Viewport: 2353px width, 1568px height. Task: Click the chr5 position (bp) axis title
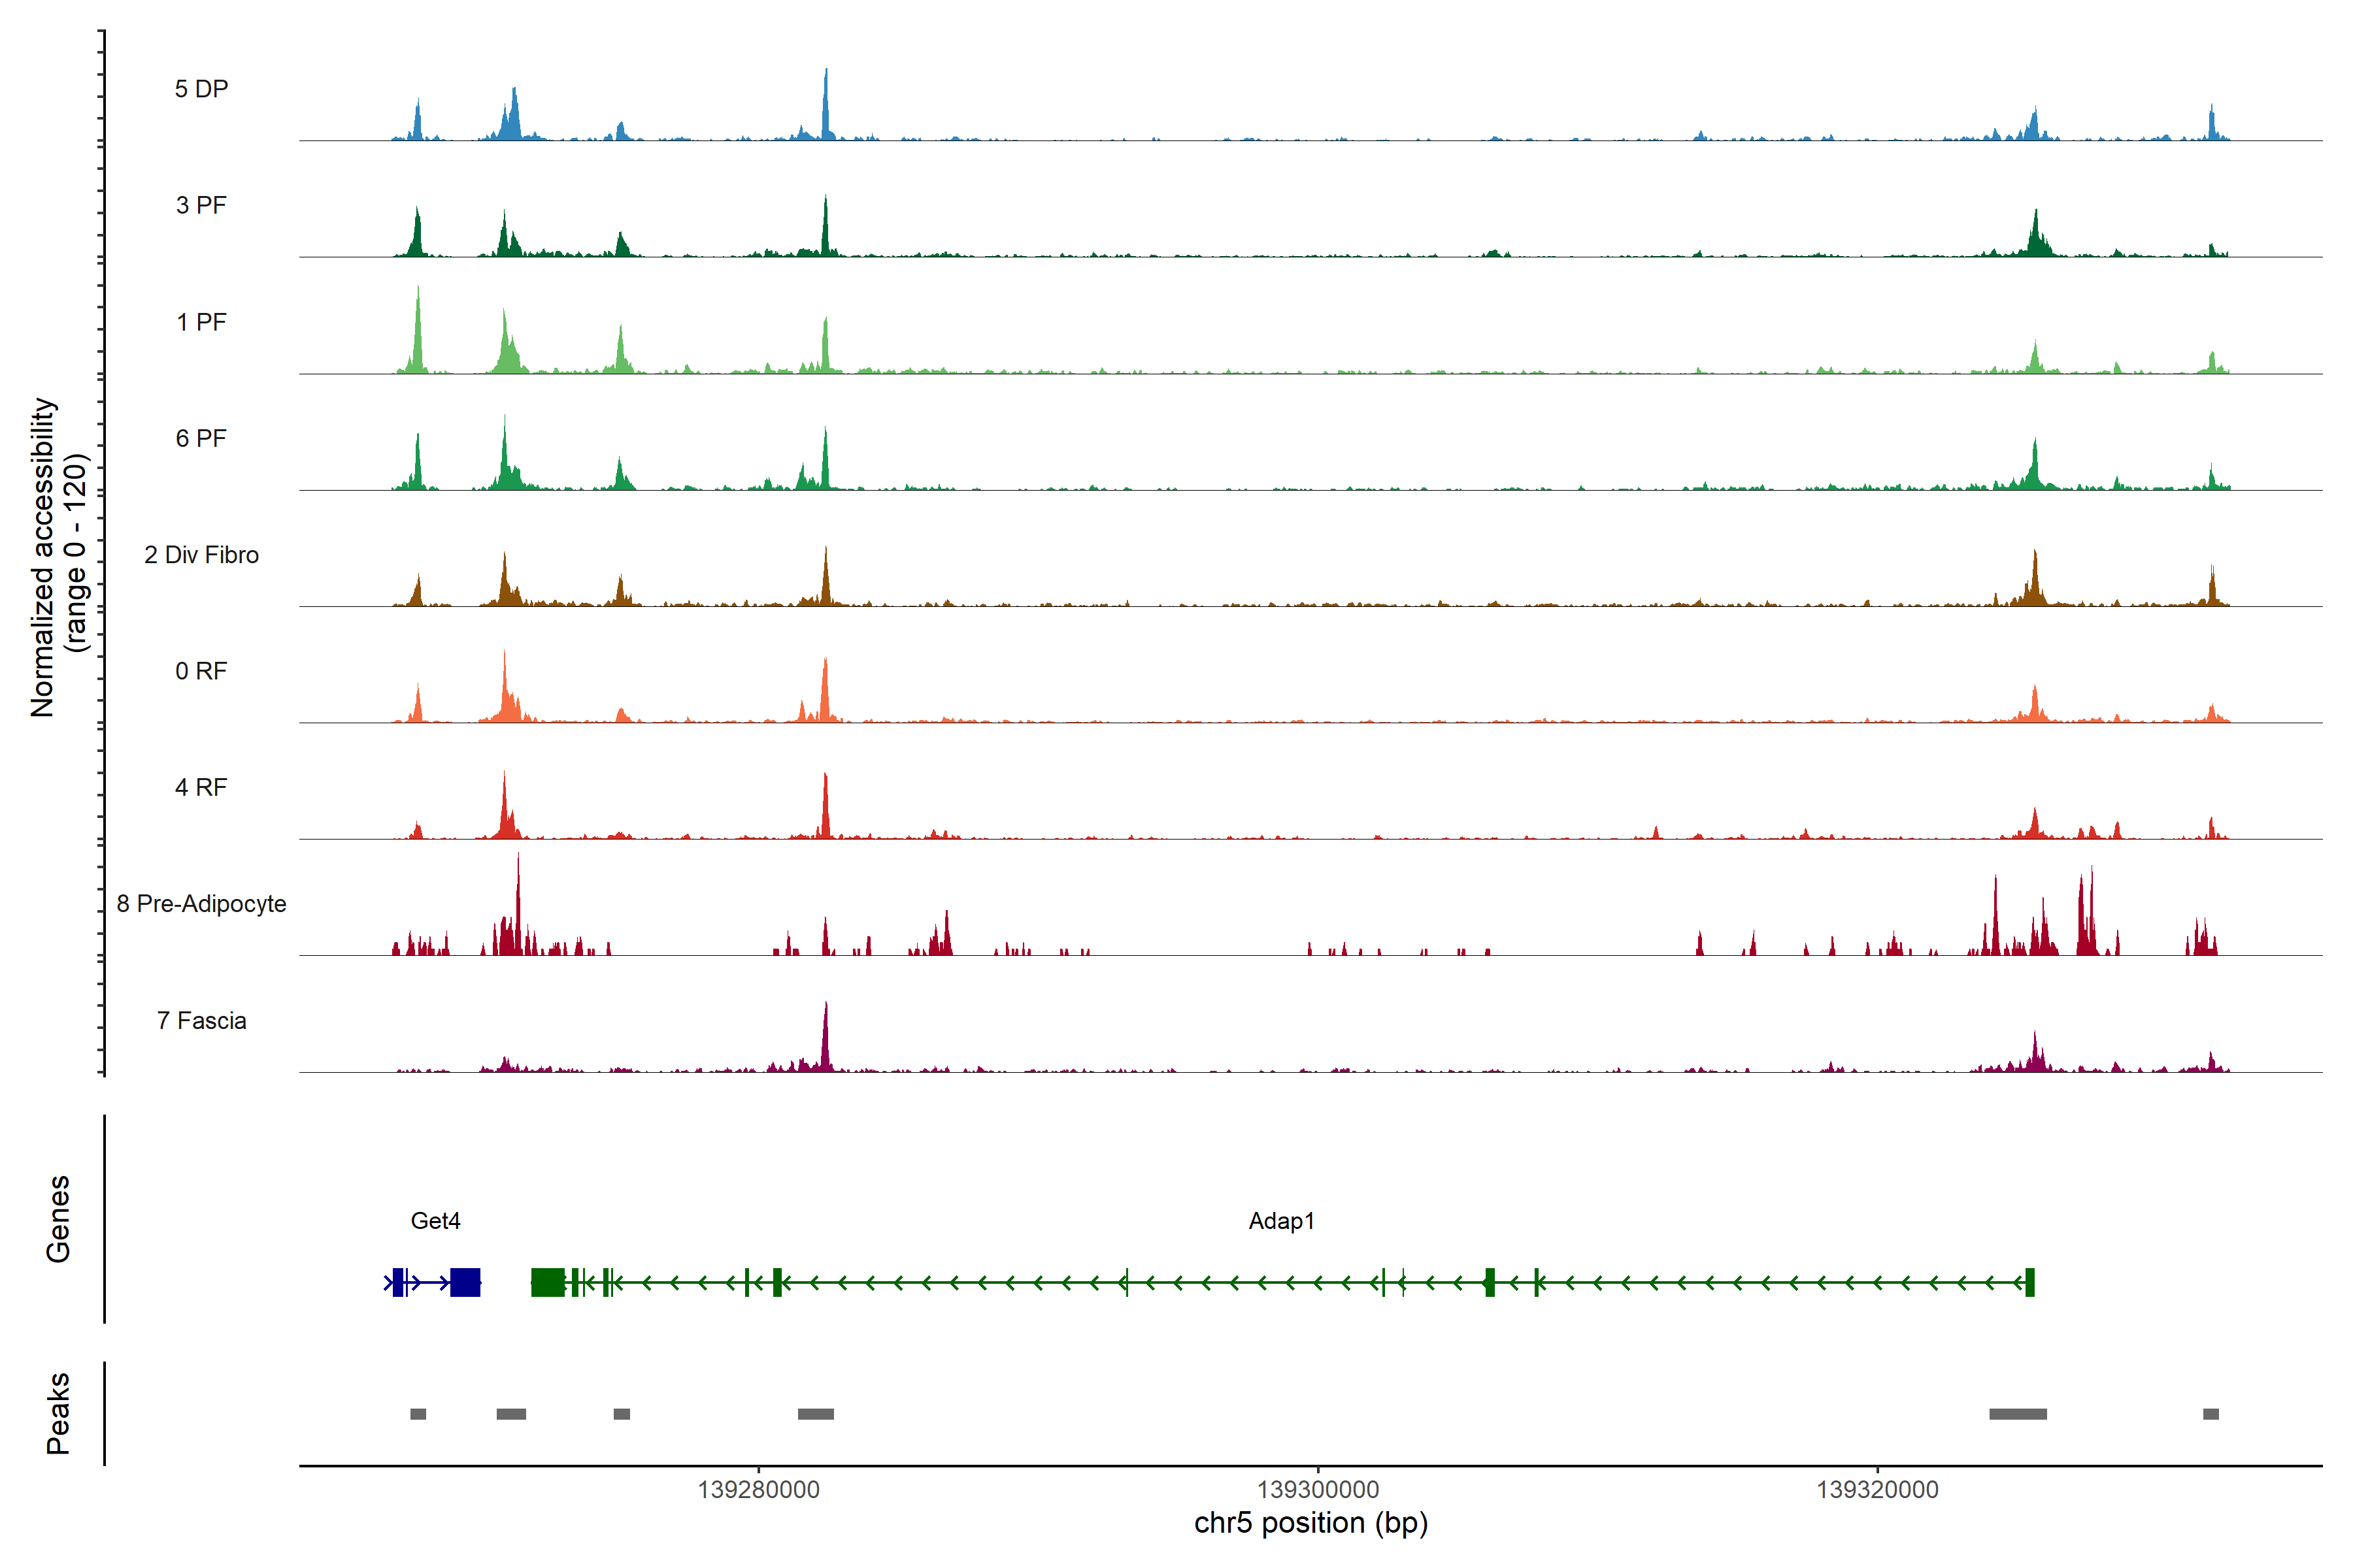tap(1310, 1523)
